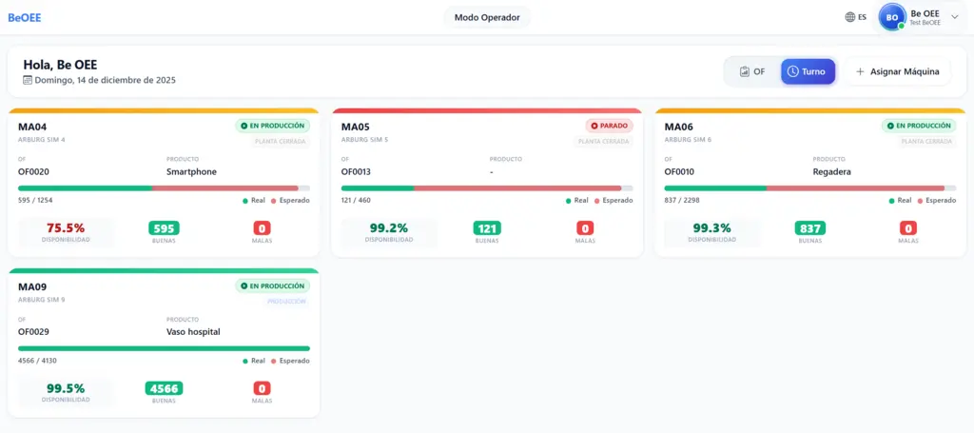Select order OF0020 on MA04
The height and width of the screenshot is (433, 974).
click(33, 171)
